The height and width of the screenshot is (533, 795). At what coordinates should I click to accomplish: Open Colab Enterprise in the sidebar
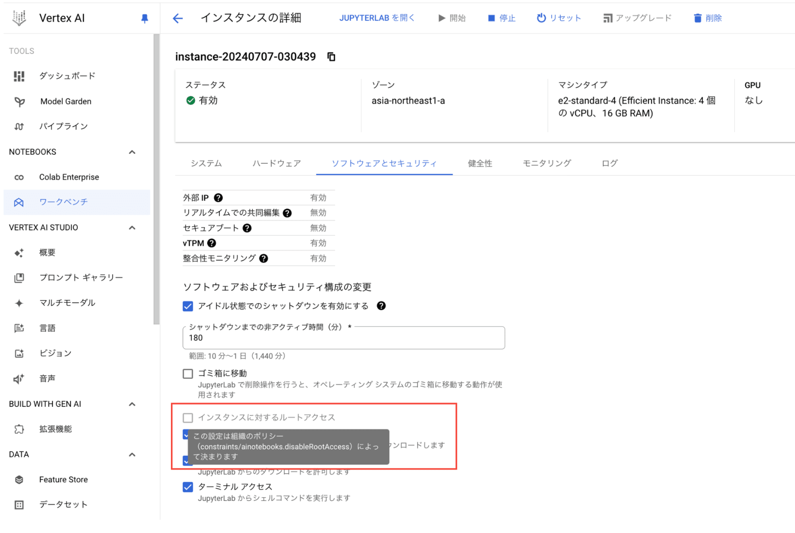point(69,177)
